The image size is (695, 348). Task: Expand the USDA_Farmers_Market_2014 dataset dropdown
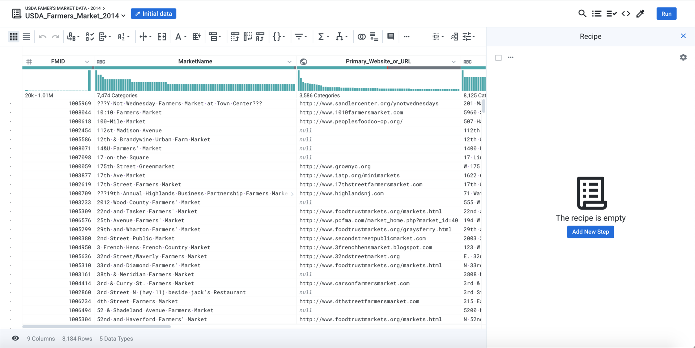pos(122,16)
